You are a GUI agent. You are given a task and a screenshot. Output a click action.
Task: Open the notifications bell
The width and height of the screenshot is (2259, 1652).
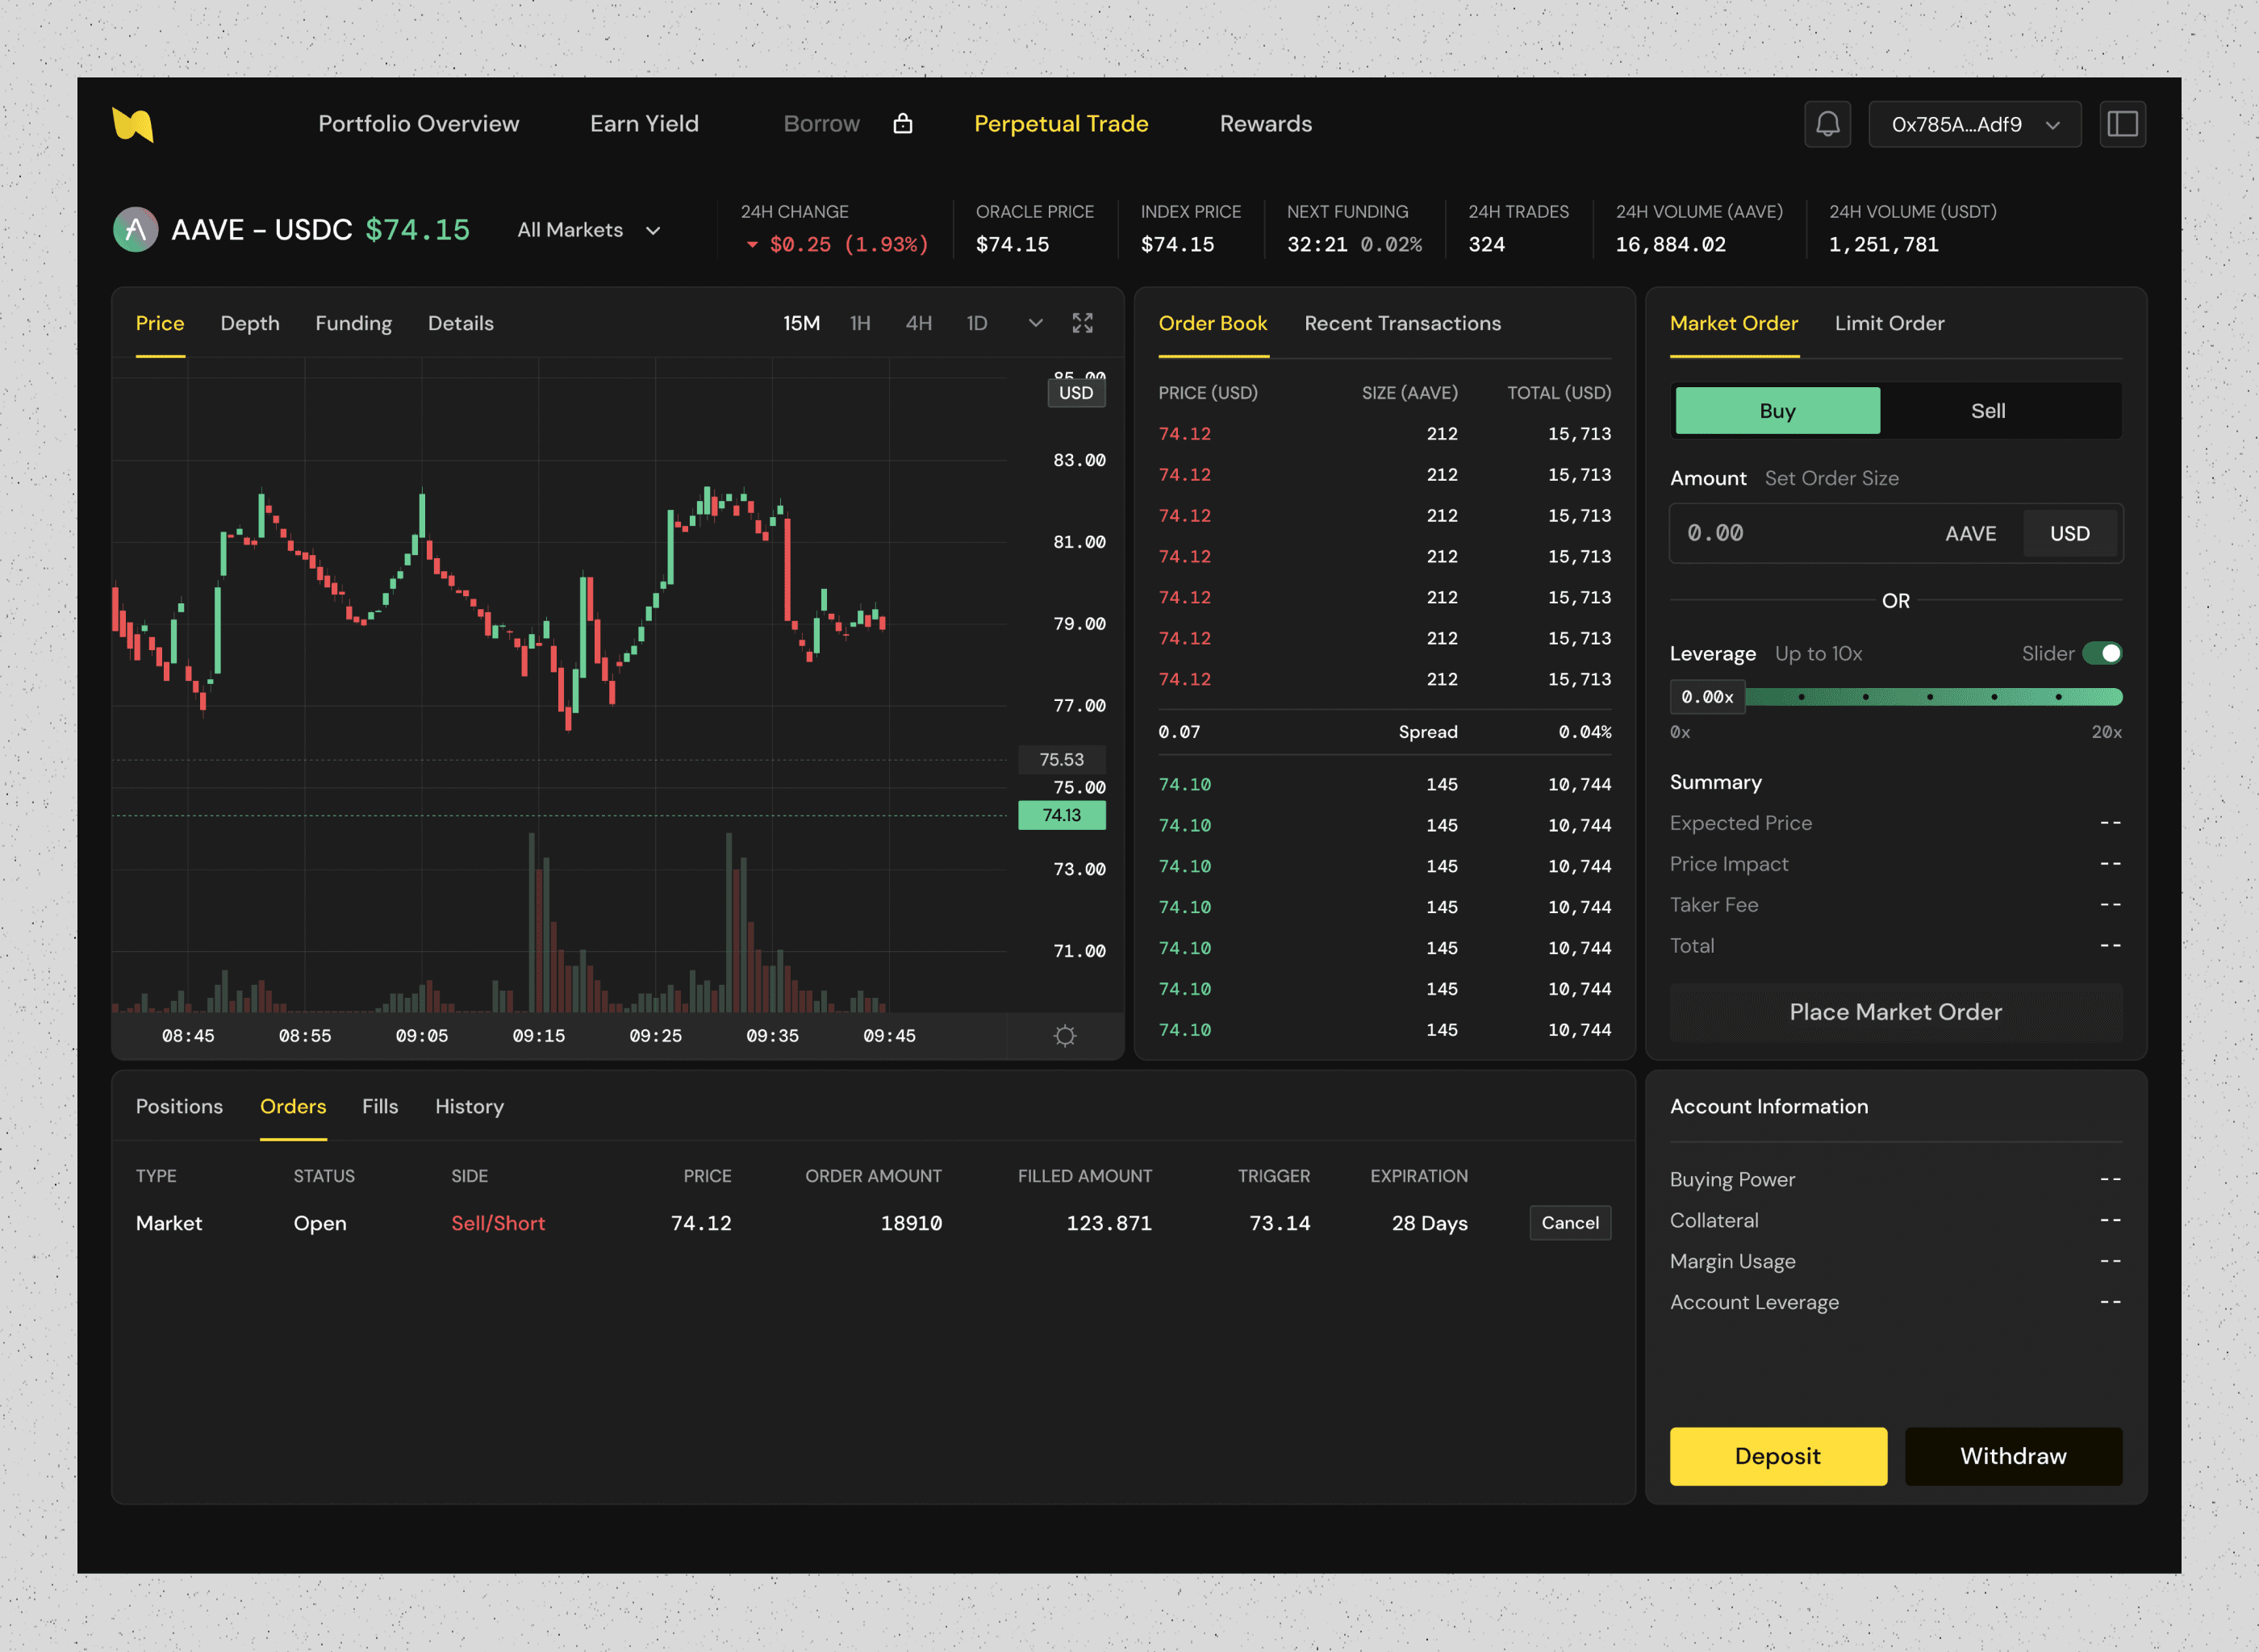tap(1827, 124)
